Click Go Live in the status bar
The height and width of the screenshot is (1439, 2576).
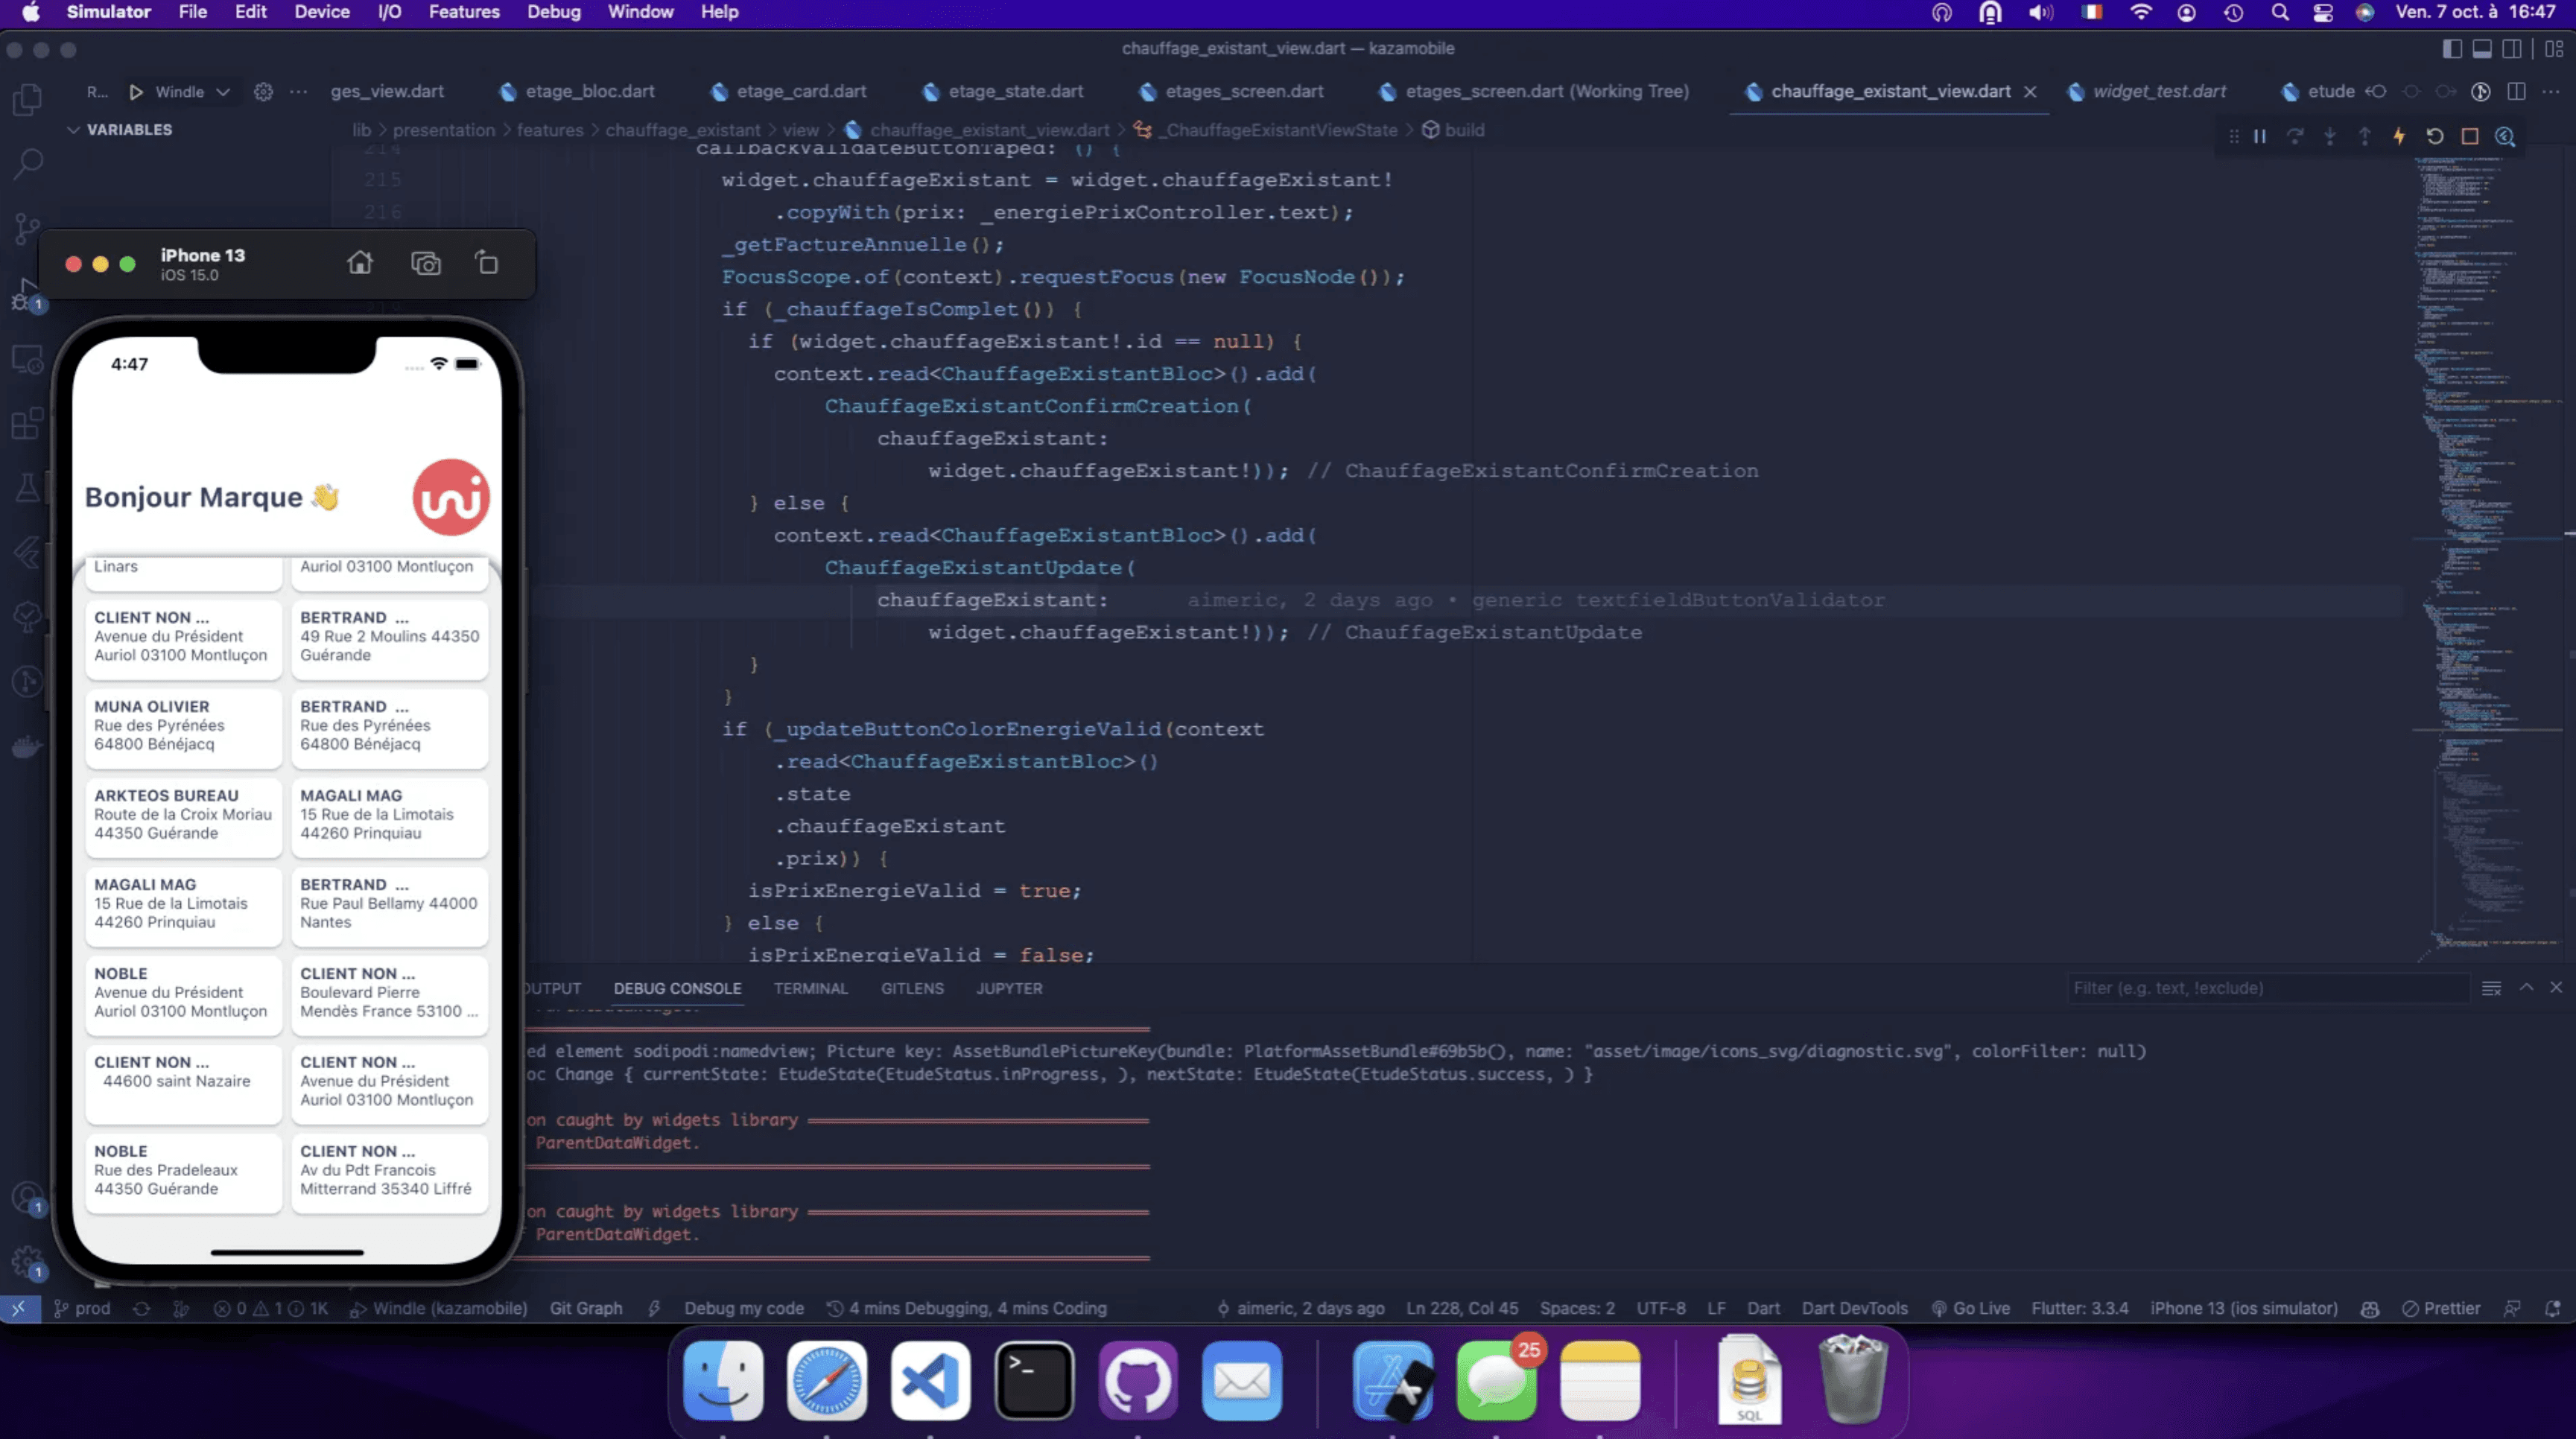coord(1970,1308)
